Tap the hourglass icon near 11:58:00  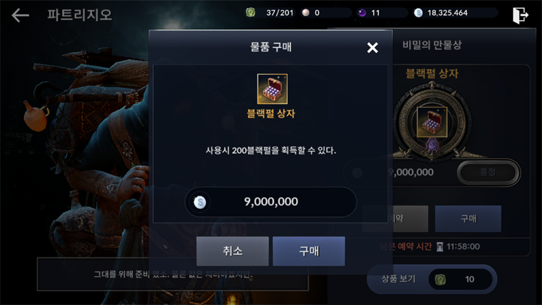coord(440,247)
